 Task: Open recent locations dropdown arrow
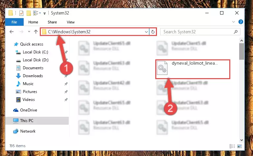(x=29, y=32)
